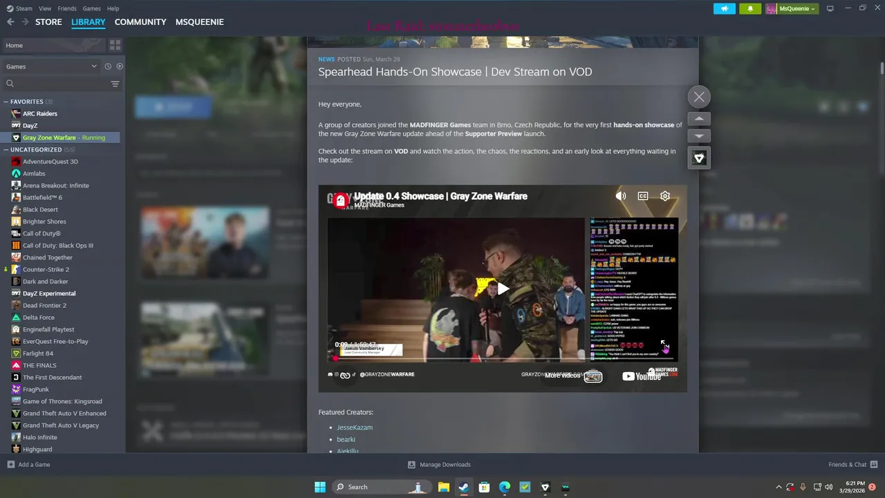Open Friends & Chat

(853, 465)
